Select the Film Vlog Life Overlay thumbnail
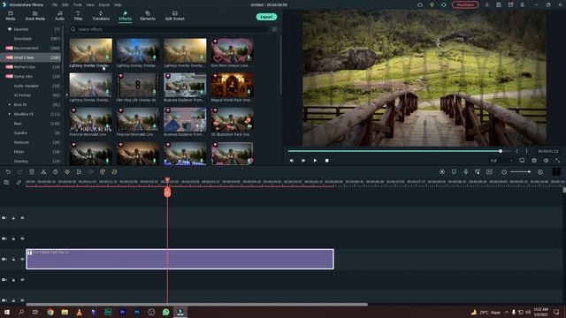 138,85
